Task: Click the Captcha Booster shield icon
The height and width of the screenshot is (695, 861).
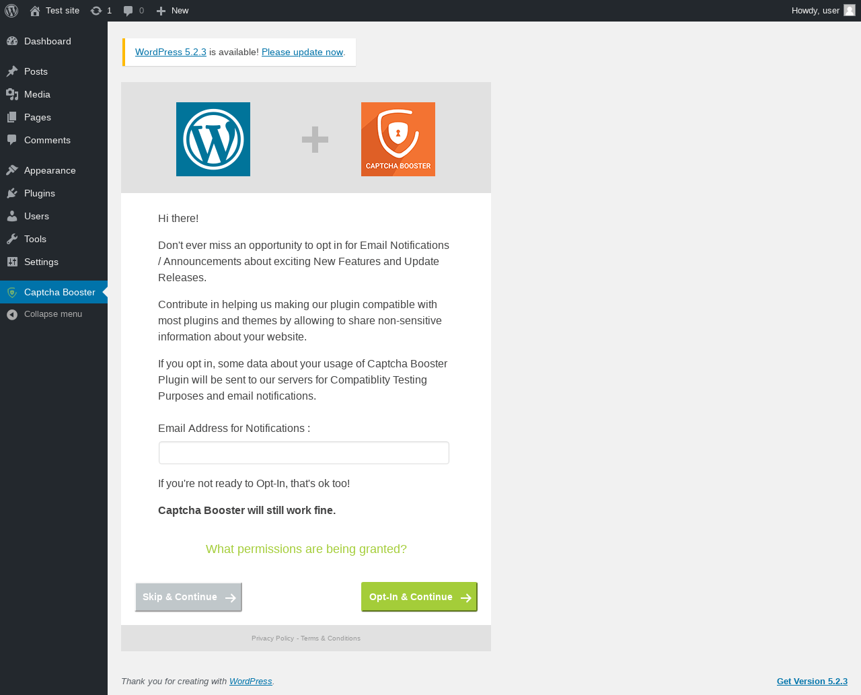Action: (x=12, y=292)
